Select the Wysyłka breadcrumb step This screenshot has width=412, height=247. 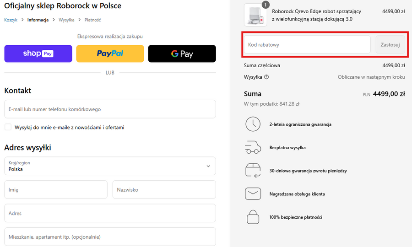66,20
